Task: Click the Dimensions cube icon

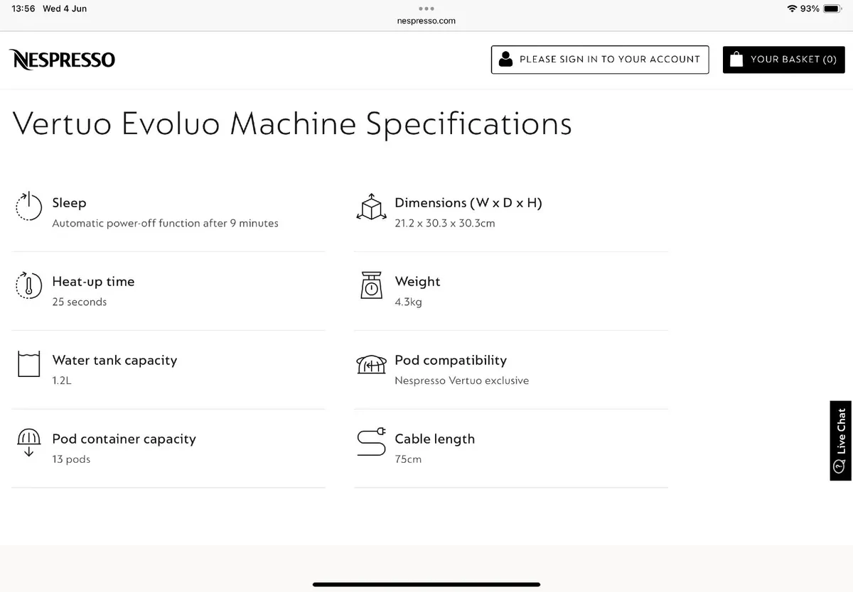Action: (x=370, y=207)
